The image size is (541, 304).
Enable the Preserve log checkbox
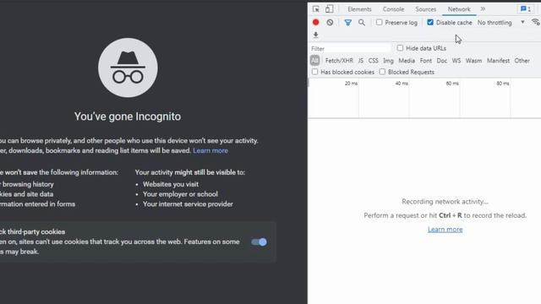click(380, 23)
